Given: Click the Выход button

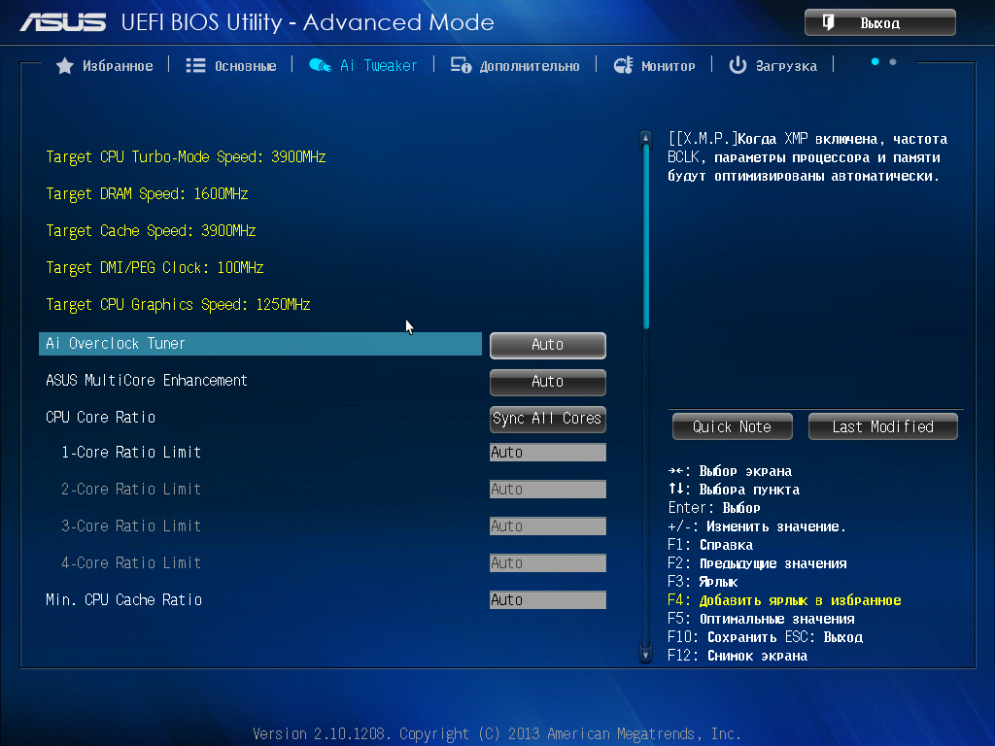Looking at the screenshot, I should pos(880,23).
